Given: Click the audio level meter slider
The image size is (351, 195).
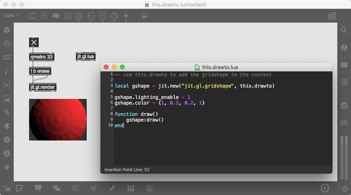Looking at the screenshot, I should (x=344, y=157).
